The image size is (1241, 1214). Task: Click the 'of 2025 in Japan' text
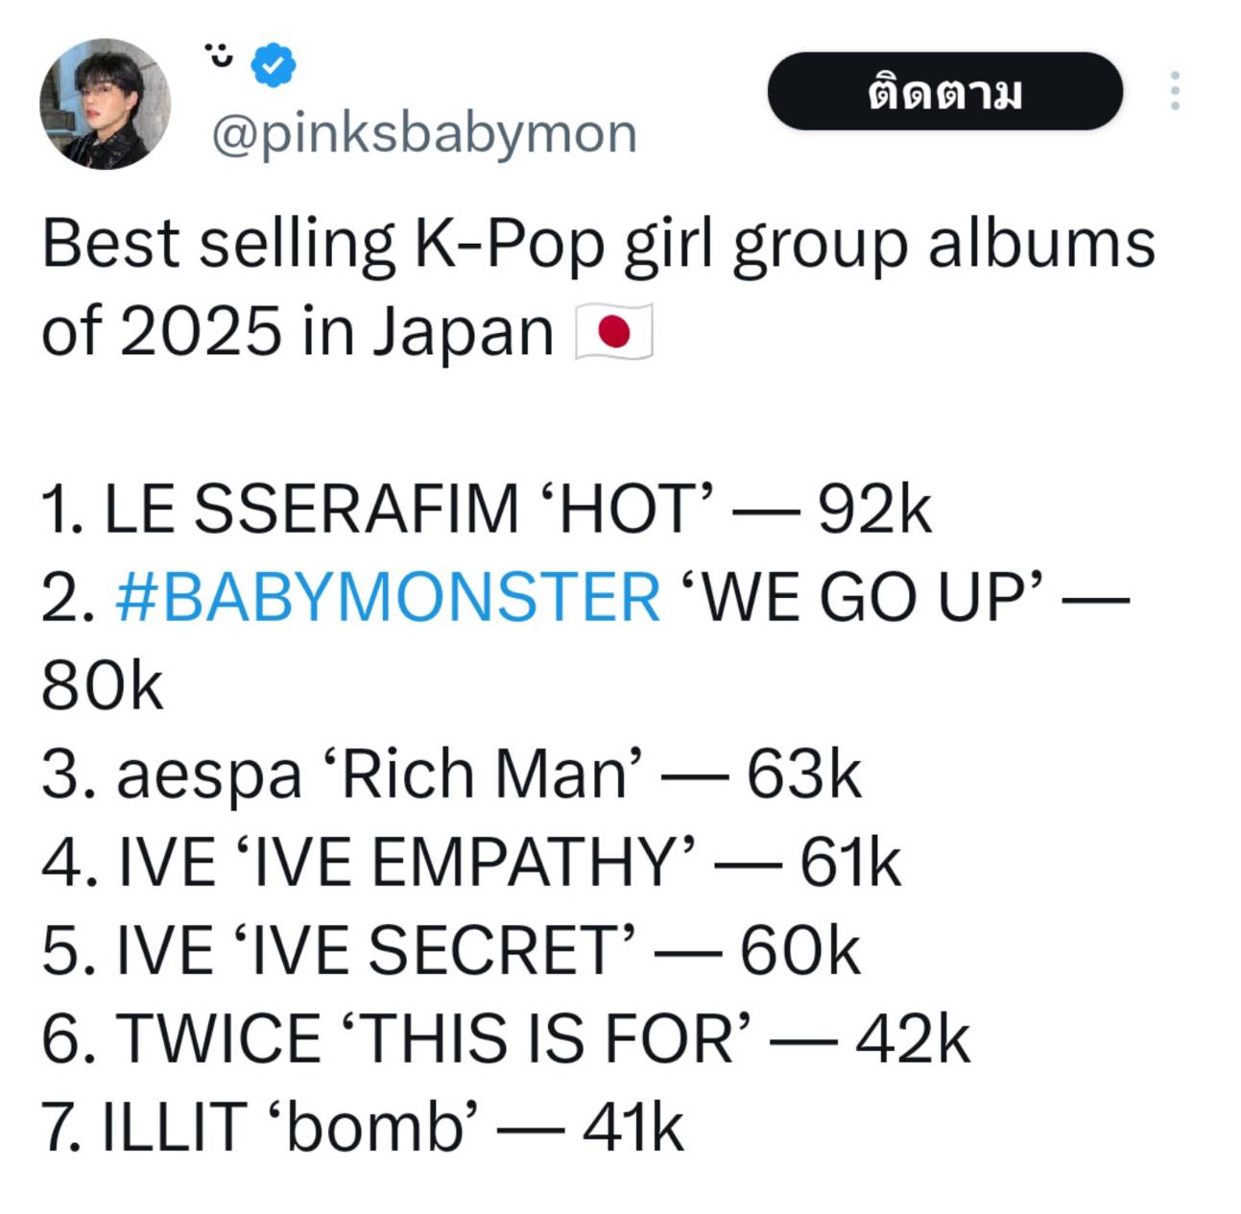(x=298, y=332)
